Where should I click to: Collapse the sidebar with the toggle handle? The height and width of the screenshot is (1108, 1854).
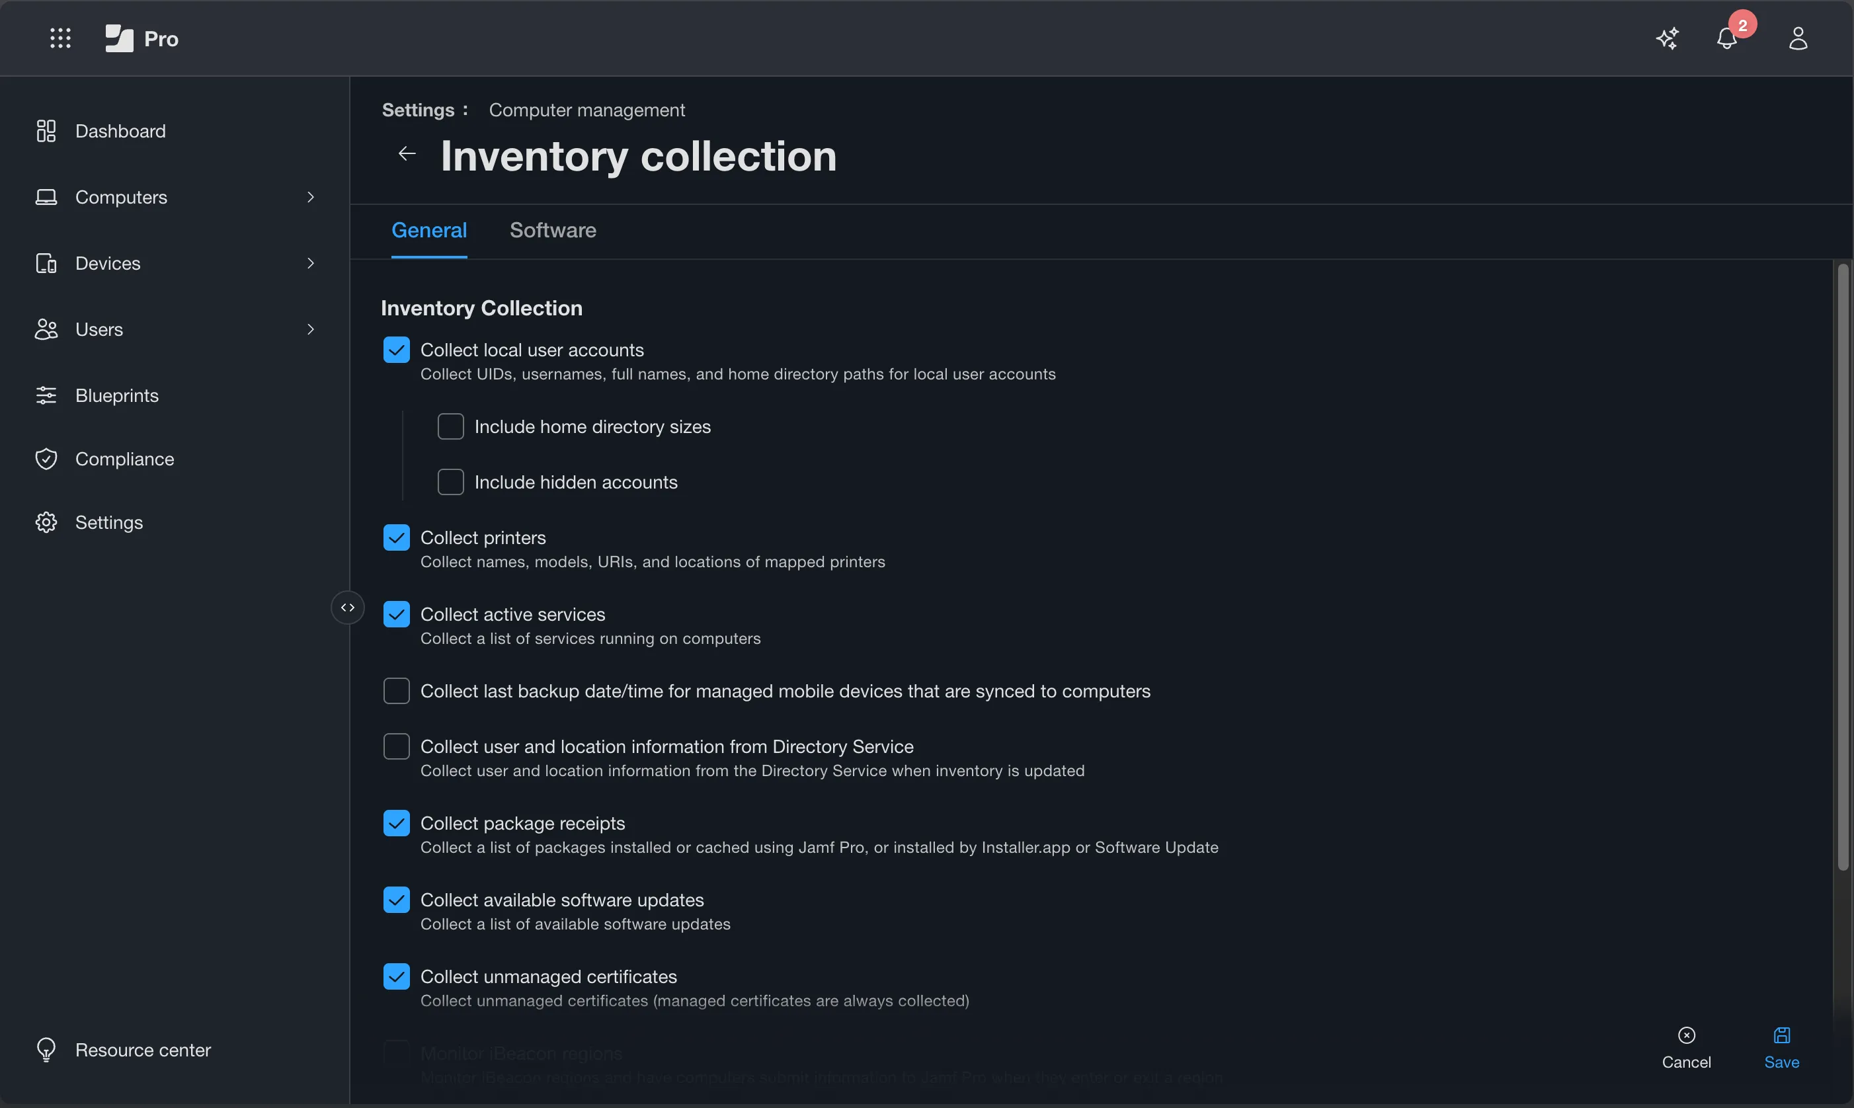click(348, 608)
